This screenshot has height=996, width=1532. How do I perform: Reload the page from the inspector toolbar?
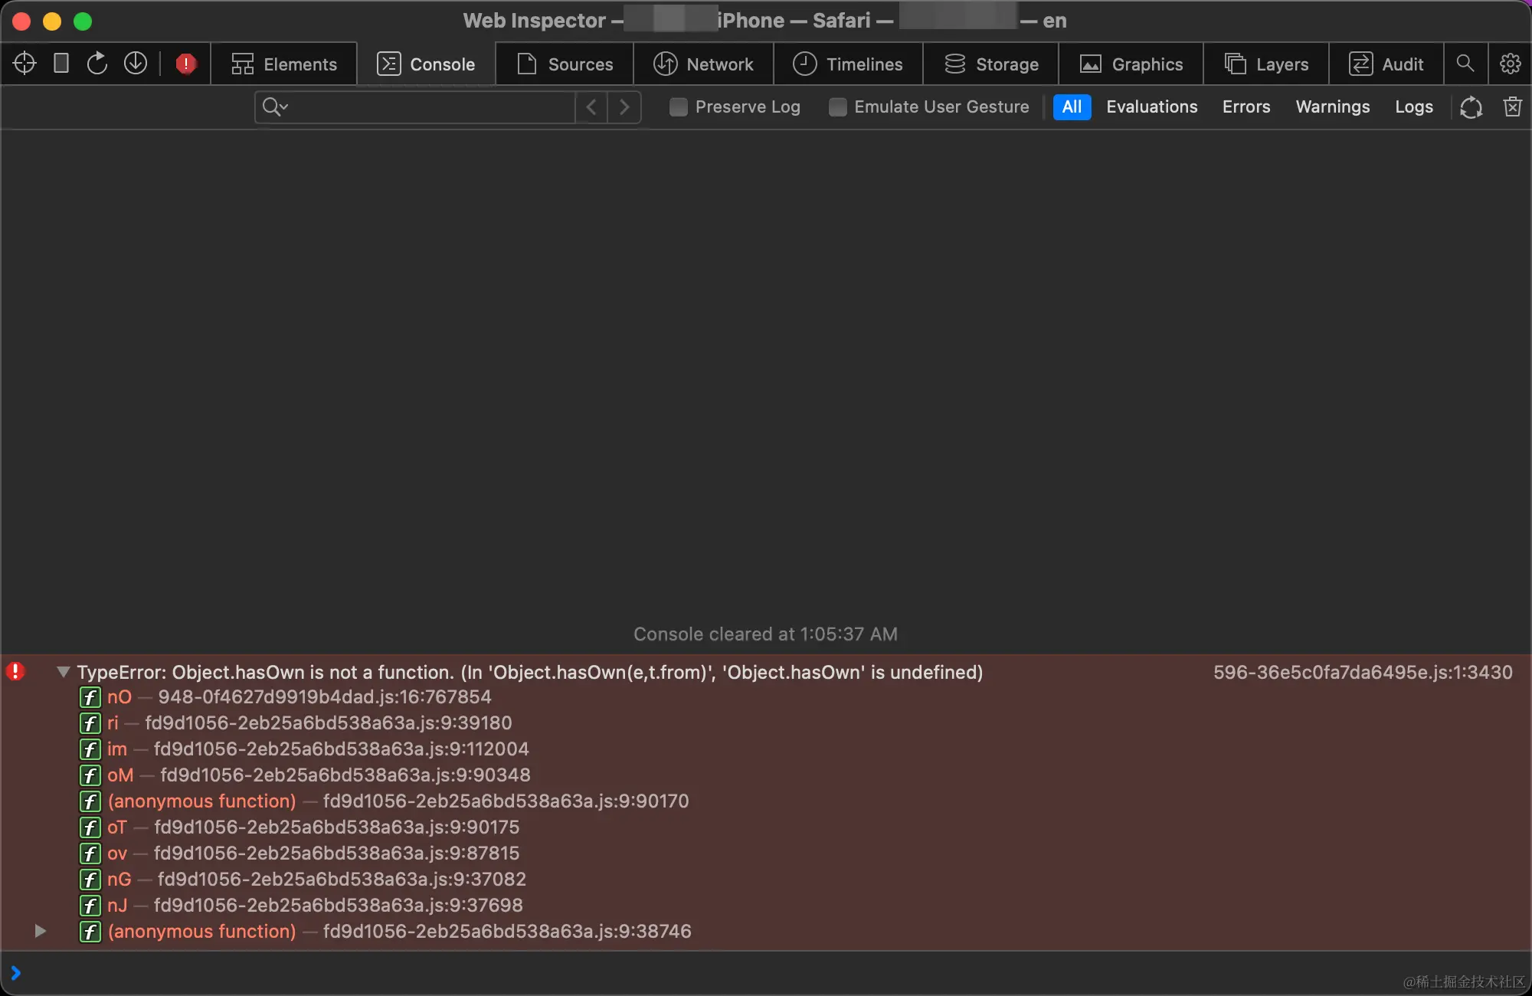coord(97,64)
